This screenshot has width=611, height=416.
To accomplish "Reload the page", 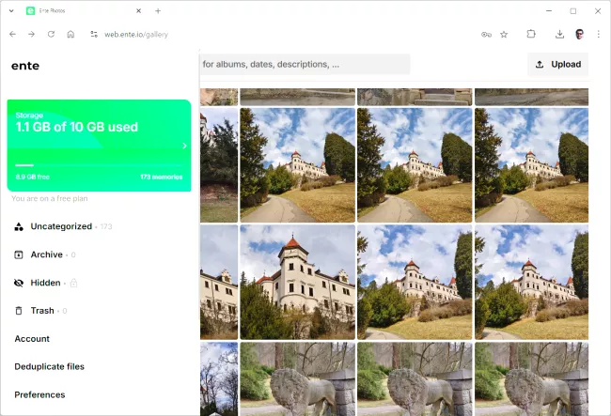I will (x=51, y=34).
